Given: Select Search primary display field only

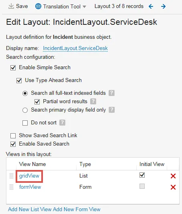Looking at the screenshot, I should click(25, 110).
